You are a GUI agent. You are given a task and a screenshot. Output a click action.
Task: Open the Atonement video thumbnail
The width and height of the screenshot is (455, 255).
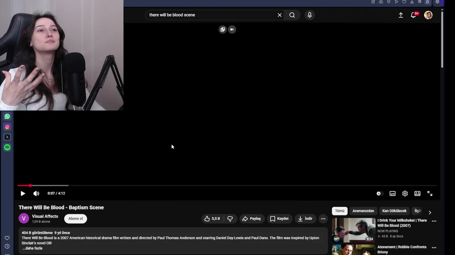tap(354, 250)
